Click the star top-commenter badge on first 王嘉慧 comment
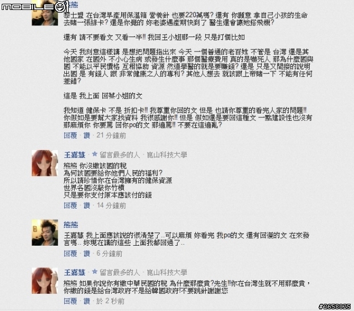The image size is (354, 311). coord(95,154)
